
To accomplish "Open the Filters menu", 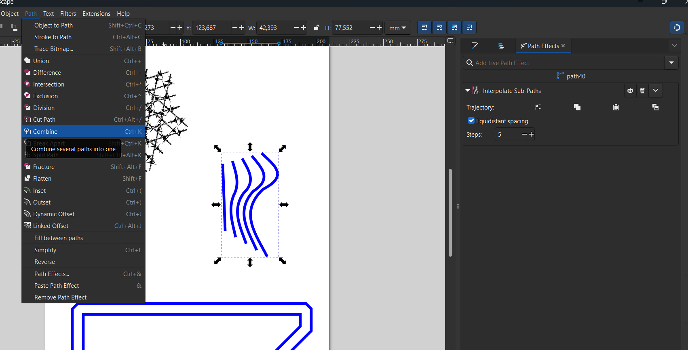I will (x=68, y=13).
